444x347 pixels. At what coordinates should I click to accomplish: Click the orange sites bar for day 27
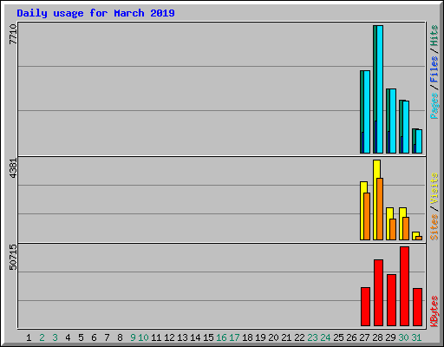[x=367, y=216]
